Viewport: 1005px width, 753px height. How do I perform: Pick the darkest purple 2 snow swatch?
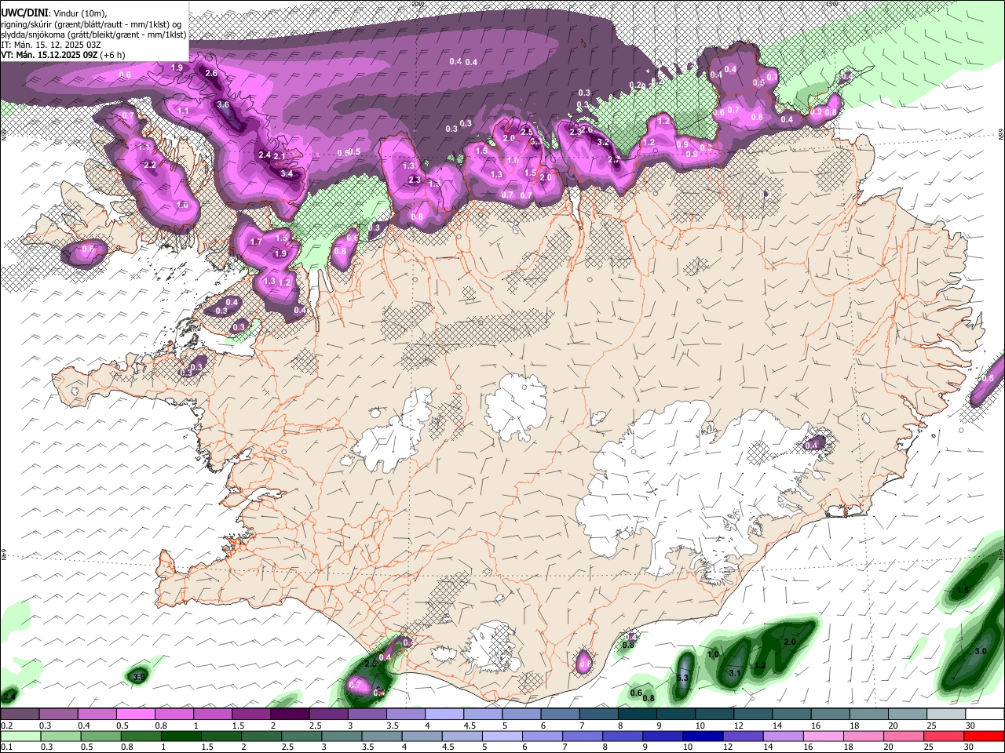pyautogui.click(x=289, y=714)
